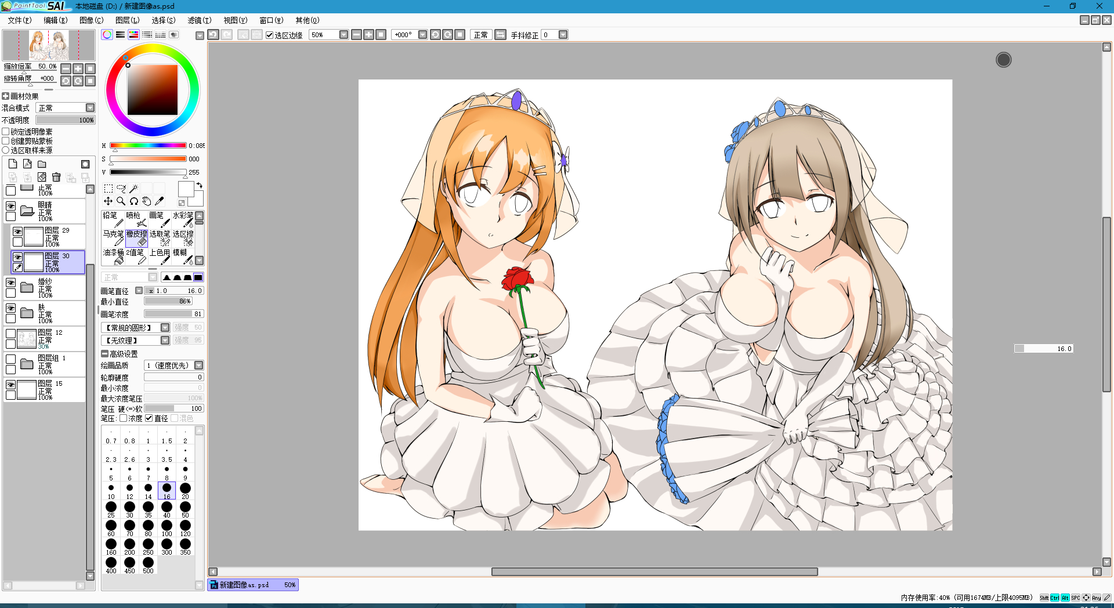
Task: Pick brush size 20 preset
Action: (185, 491)
